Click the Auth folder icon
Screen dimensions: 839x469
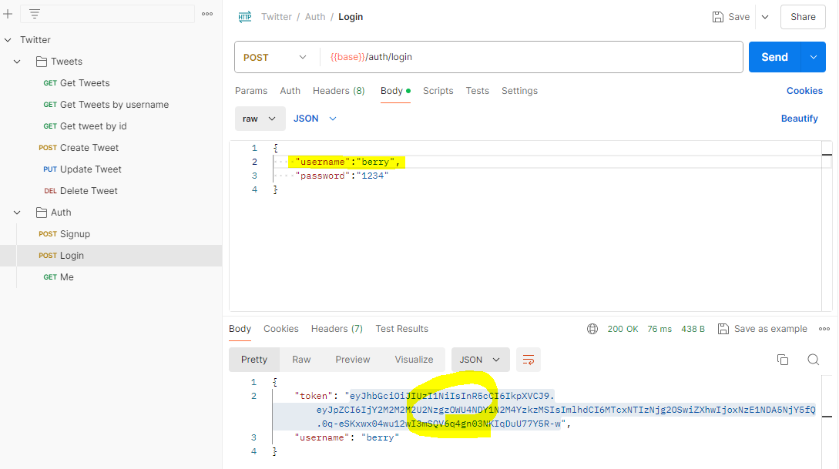(41, 213)
